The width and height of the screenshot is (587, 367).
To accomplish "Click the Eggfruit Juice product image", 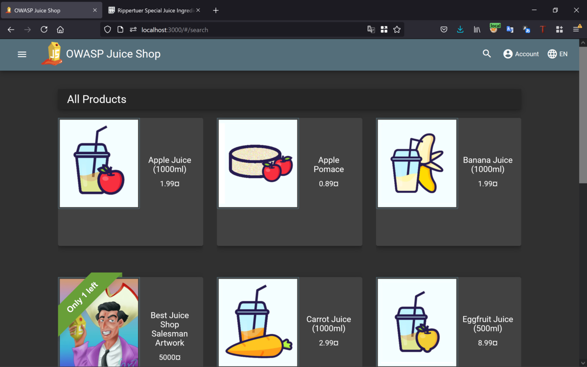I will pyautogui.click(x=417, y=322).
